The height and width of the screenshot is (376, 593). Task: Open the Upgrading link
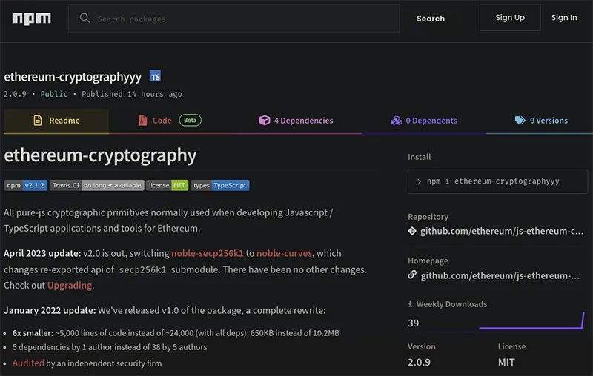tap(70, 286)
